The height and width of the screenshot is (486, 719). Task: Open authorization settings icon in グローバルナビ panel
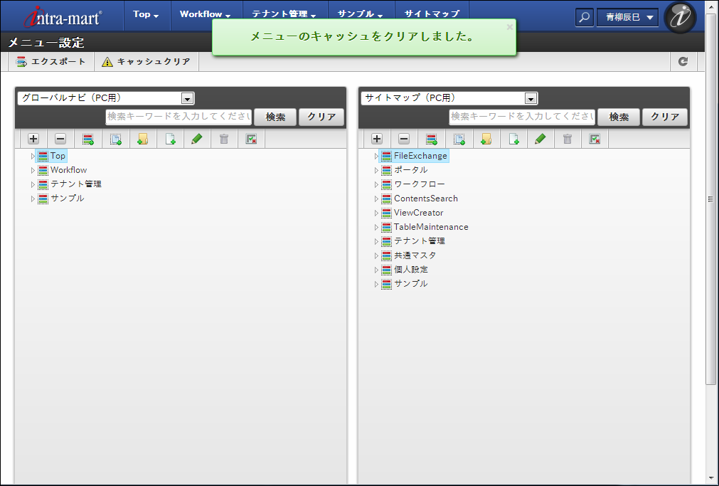tap(251, 139)
